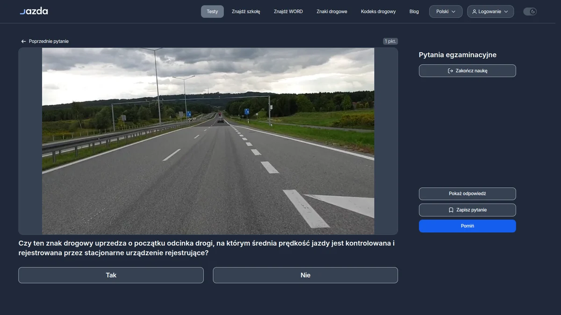Click the Jazda logo
This screenshot has height=315, width=561.
pos(34,11)
